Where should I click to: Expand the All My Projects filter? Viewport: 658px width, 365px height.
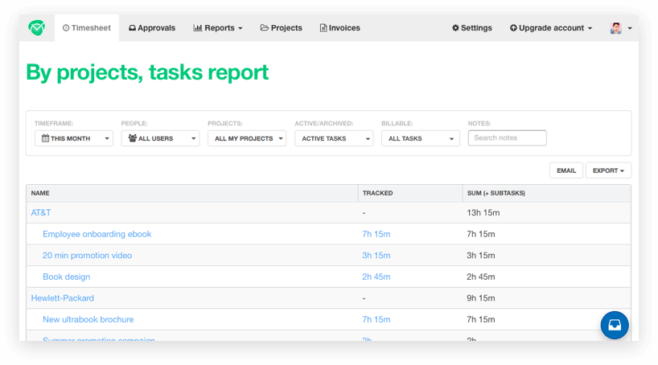pyautogui.click(x=247, y=138)
